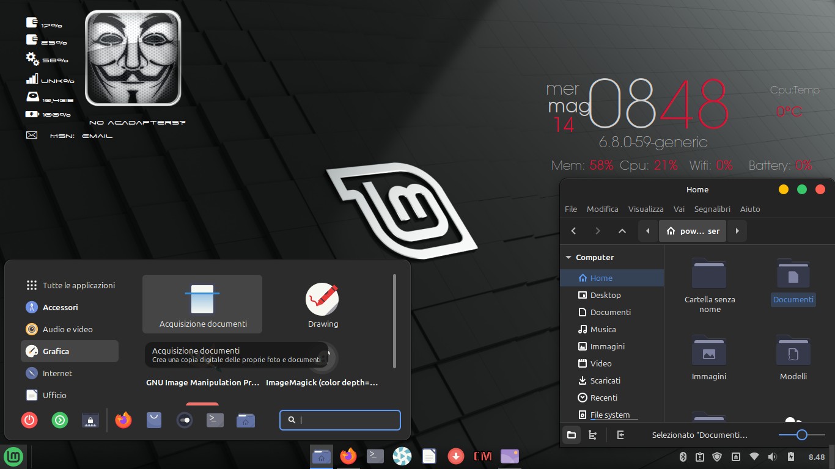
Task: Click red download-arrow icon in taskbar
Action: [x=456, y=456]
